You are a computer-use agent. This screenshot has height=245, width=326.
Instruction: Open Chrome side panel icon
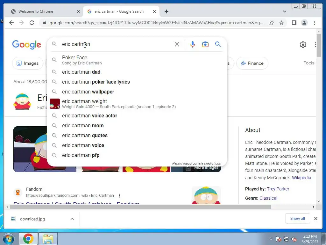[294, 23]
